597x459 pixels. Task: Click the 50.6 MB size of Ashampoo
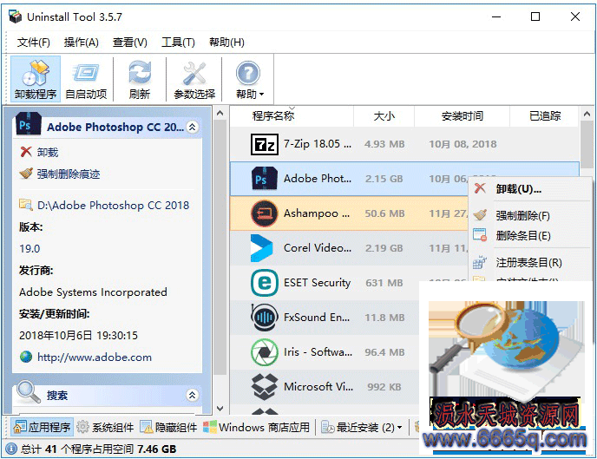tap(384, 213)
